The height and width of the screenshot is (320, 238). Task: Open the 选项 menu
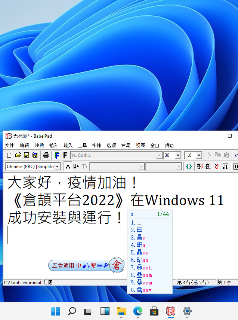(111, 145)
